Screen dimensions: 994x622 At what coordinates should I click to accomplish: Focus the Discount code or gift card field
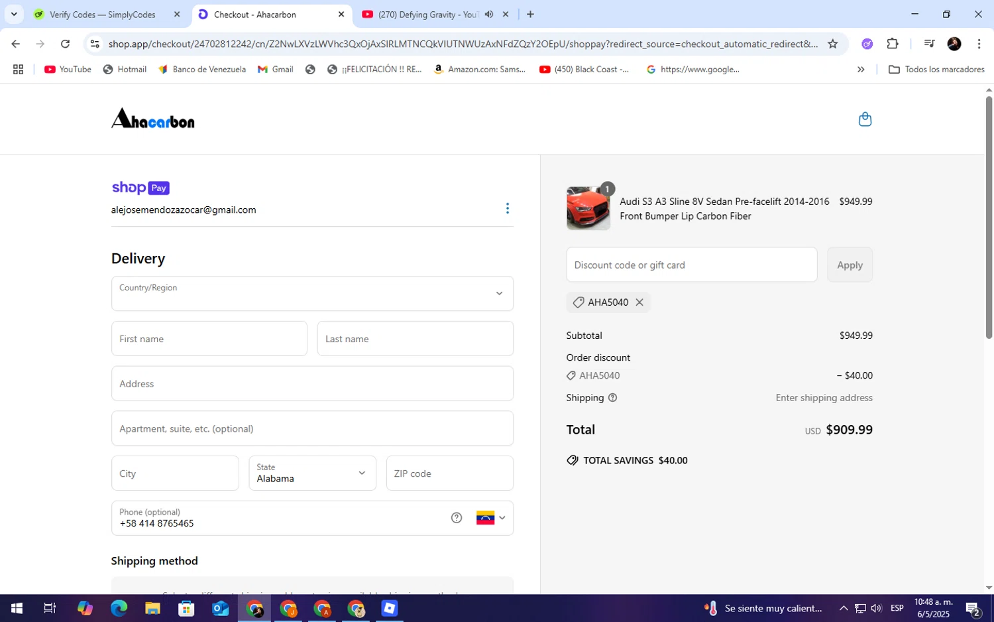692,265
